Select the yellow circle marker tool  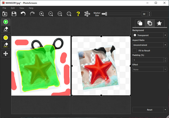click(6, 38)
